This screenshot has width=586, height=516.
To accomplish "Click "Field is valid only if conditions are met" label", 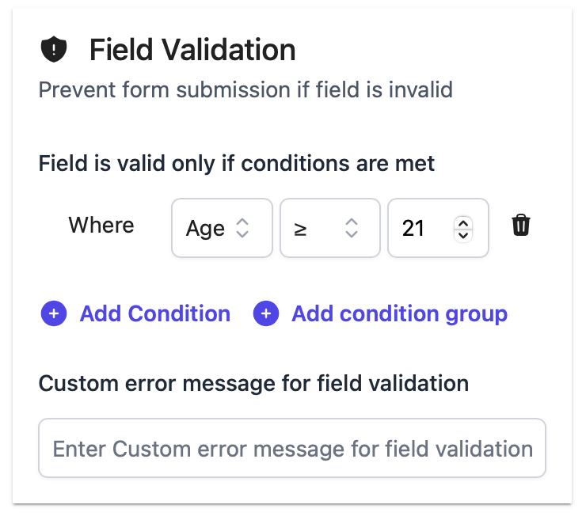I will [x=237, y=164].
